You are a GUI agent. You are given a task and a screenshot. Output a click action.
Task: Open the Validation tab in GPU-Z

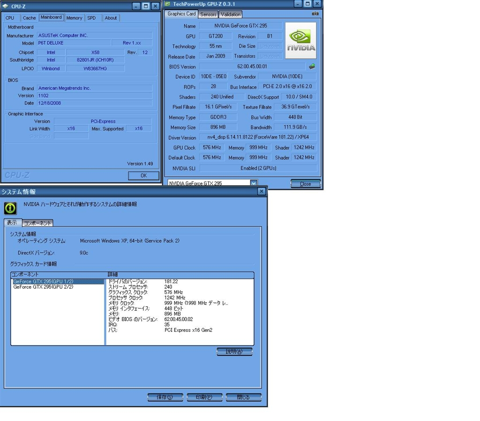coord(231,15)
